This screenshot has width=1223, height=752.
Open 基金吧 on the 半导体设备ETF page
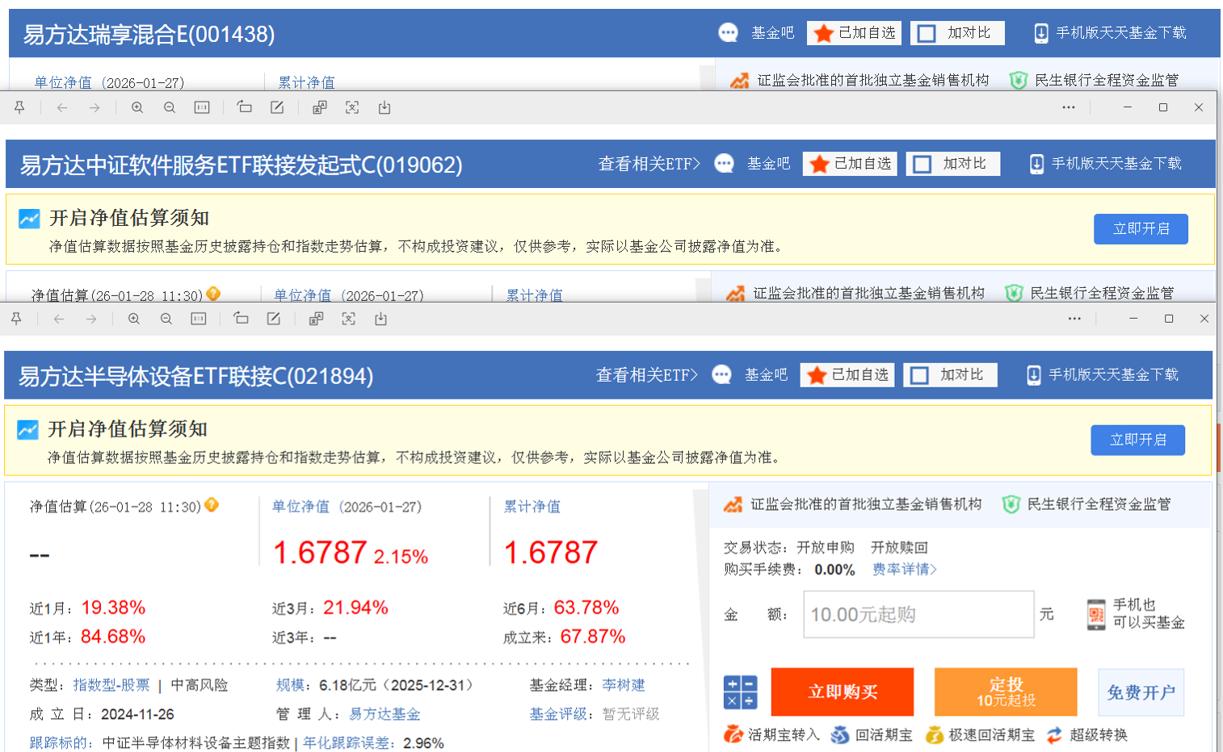766,375
